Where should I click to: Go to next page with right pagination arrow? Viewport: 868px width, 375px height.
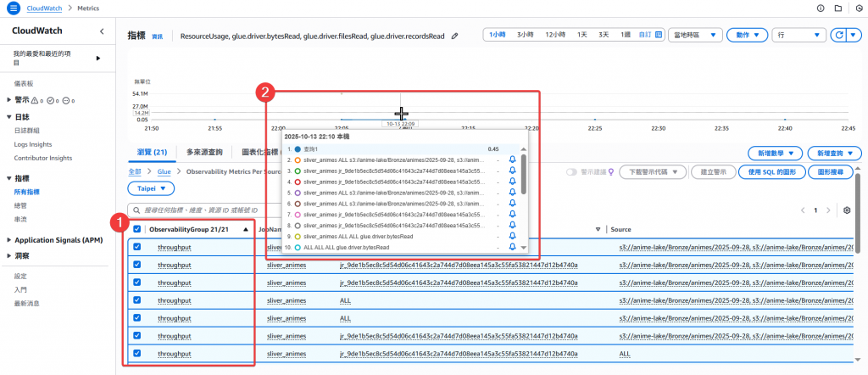(828, 210)
